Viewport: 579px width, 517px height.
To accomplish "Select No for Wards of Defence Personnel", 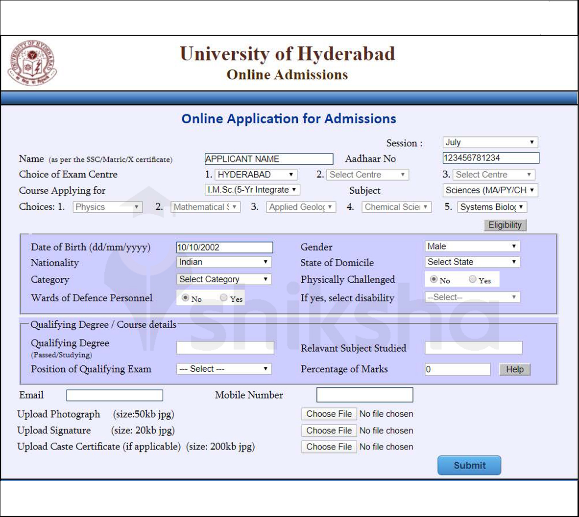I will point(185,298).
